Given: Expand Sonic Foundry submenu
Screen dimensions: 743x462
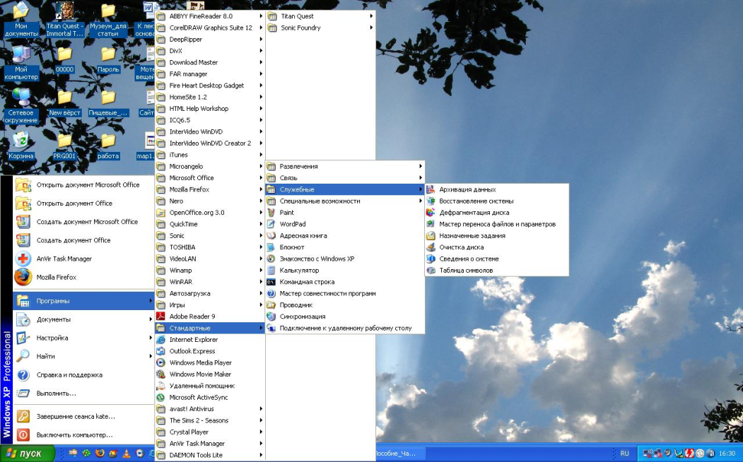Looking at the screenshot, I should coord(321,28).
